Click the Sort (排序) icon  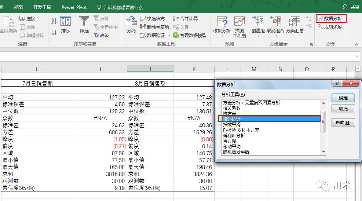click(x=65, y=24)
